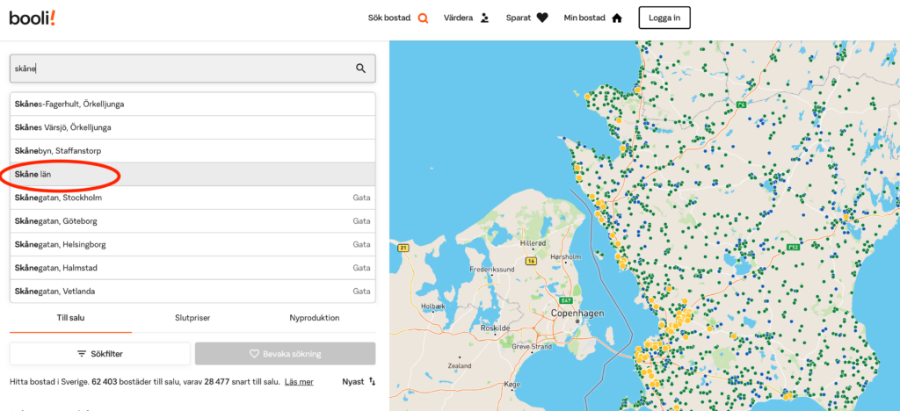Image resolution: width=900 pixels, height=411 pixels.
Task: Click the magnifier icon beside Sök bostad
Action: point(423,18)
